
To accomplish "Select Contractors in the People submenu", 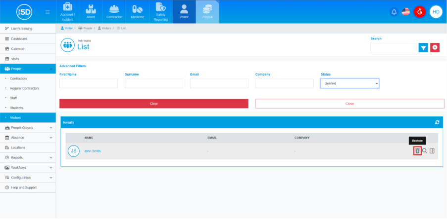I will pos(18,78).
